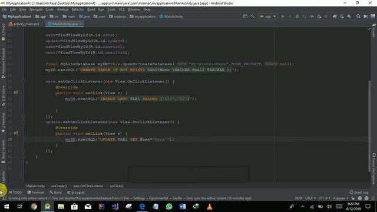
Task: Open the Tools menu
Action: 111,9
